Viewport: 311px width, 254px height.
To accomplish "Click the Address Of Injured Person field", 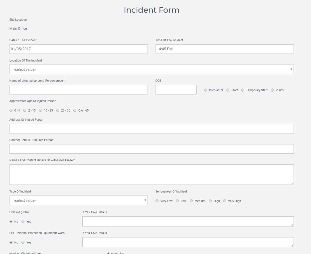I will (x=152, y=129).
